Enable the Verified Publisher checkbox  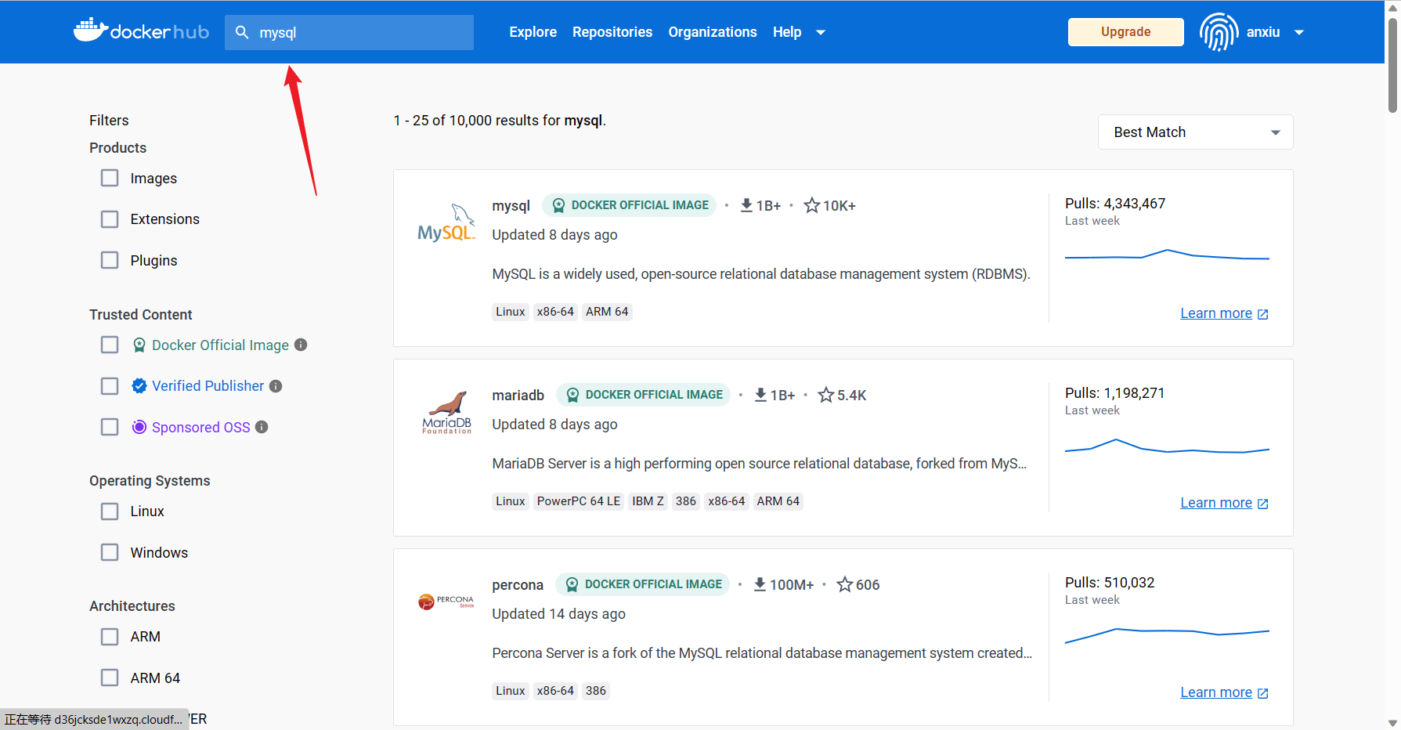click(x=110, y=386)
